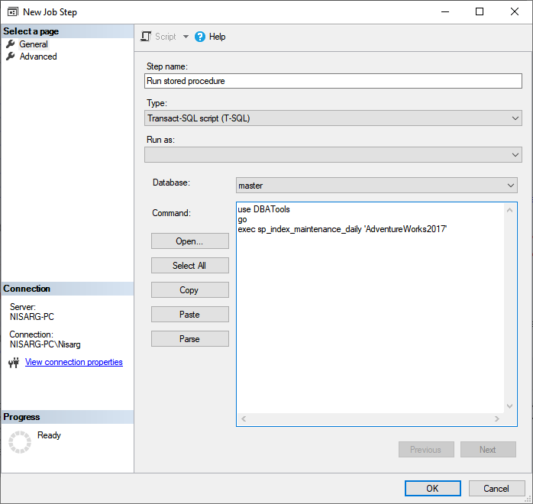Maximize the New Job Step window

coord(480,11)
